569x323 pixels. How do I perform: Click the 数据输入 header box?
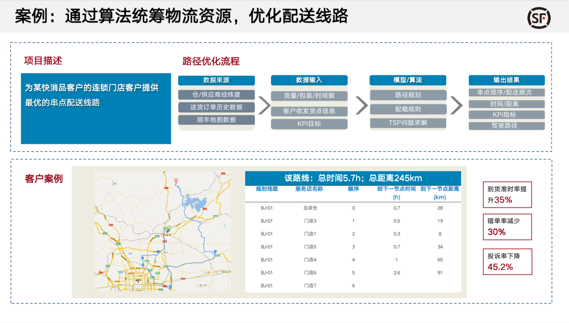pyautogui.click(x=309, y=80)
